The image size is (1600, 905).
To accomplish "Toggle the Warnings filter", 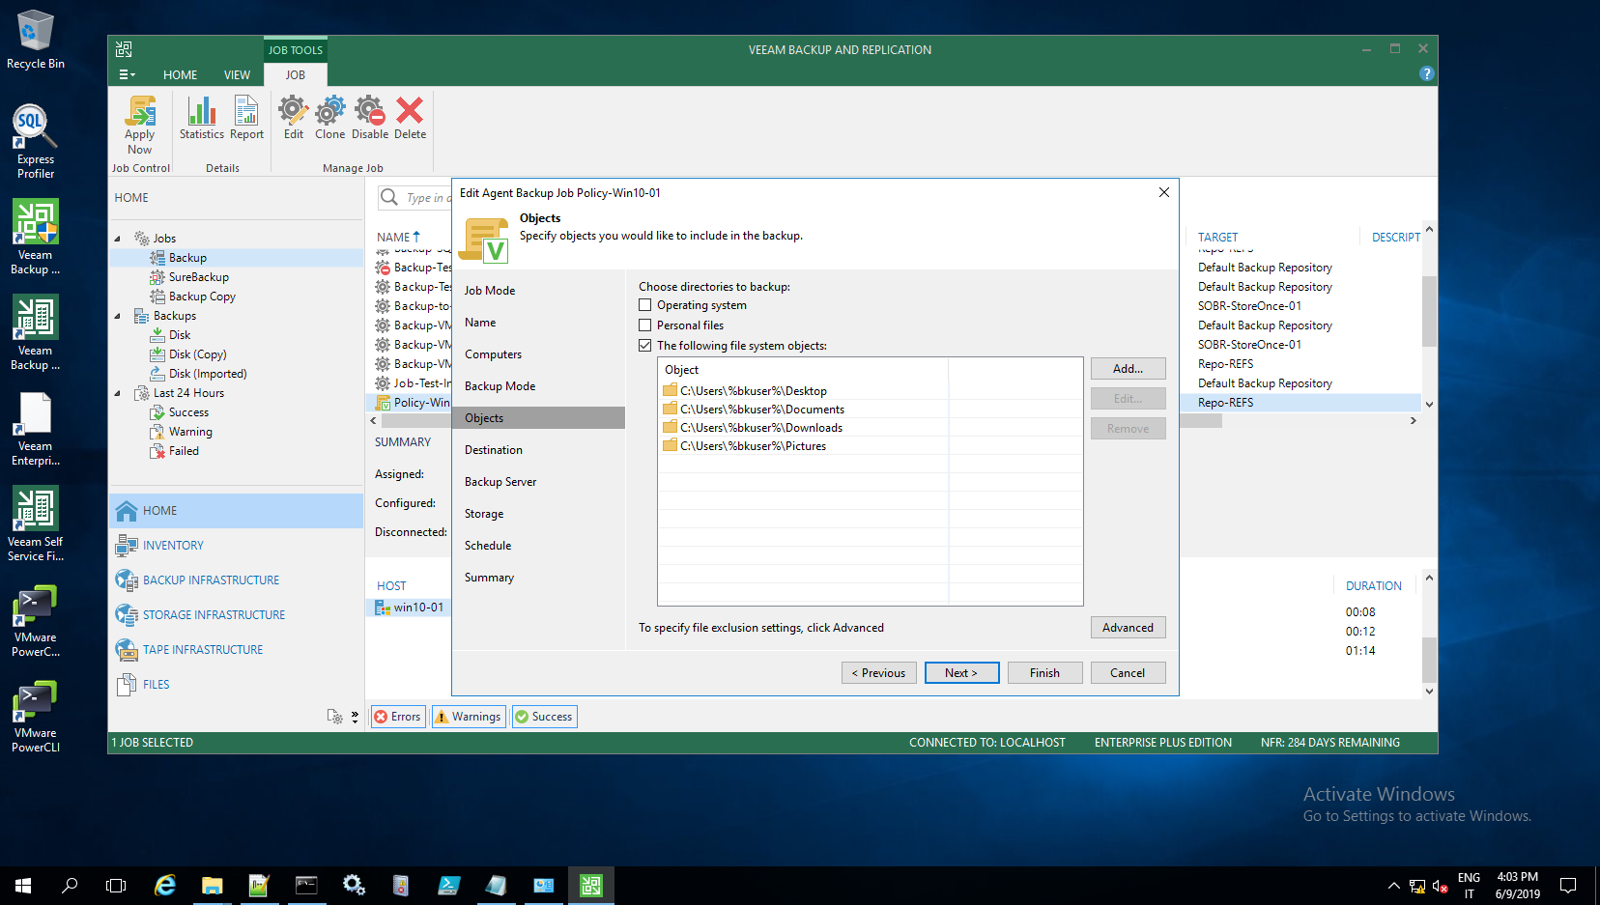I will (468, 717).
